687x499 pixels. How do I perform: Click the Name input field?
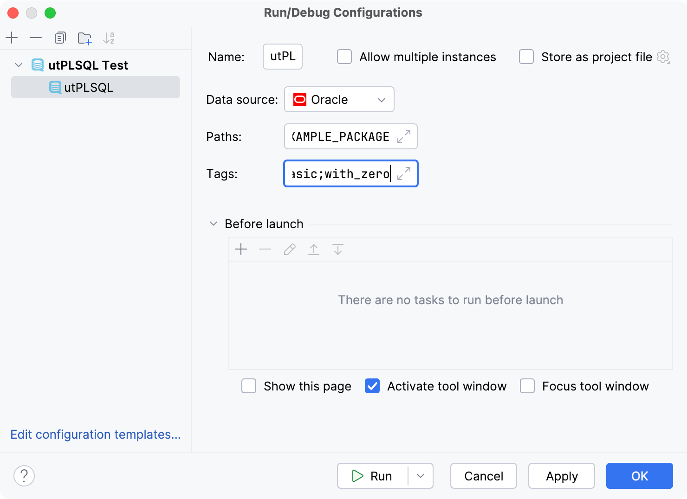point(282,57)
